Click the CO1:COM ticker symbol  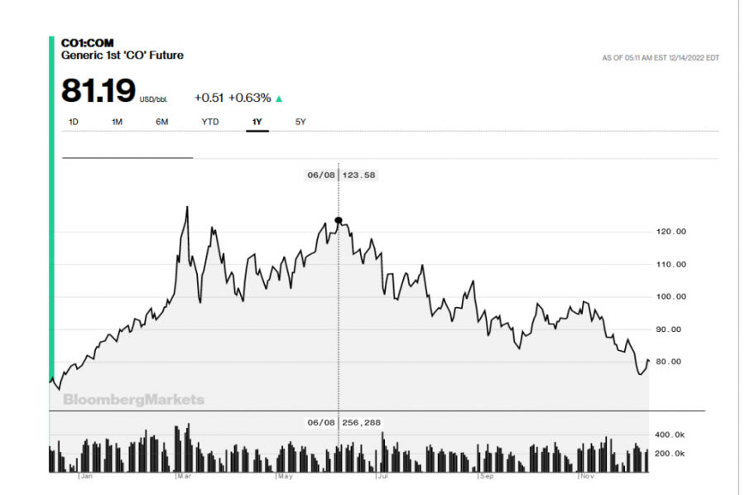tap(87, 43)
